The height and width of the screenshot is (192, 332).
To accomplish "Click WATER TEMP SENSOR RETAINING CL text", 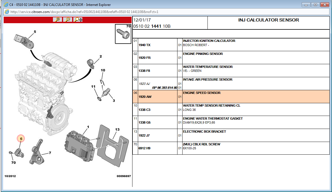I will 211,105.
